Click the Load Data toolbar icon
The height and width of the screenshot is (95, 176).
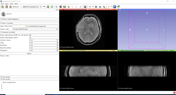[3, 7]
